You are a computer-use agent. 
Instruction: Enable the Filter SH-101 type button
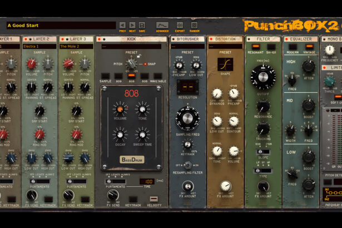(271, 47)
